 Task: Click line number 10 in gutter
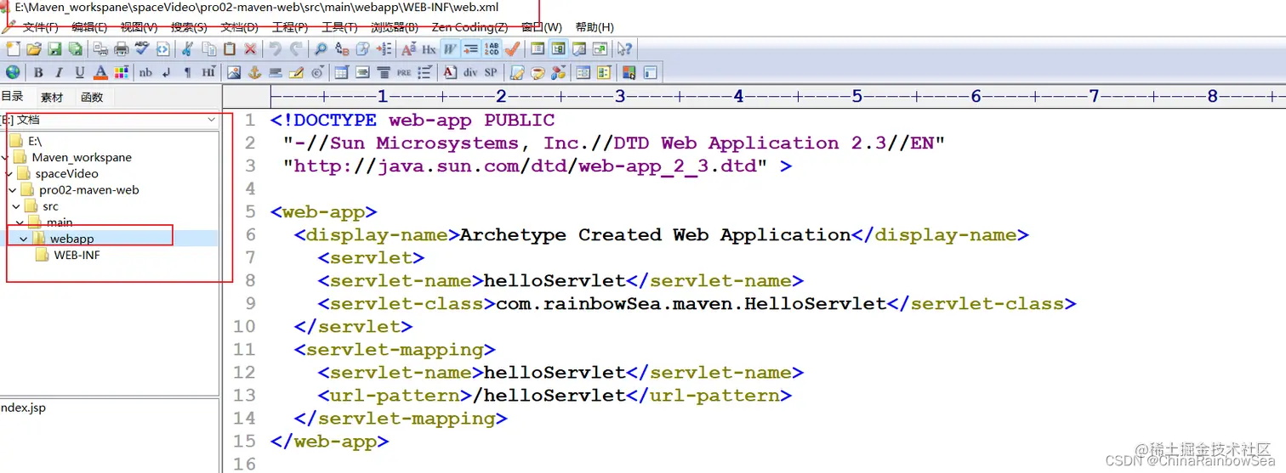tap(244, 326)
